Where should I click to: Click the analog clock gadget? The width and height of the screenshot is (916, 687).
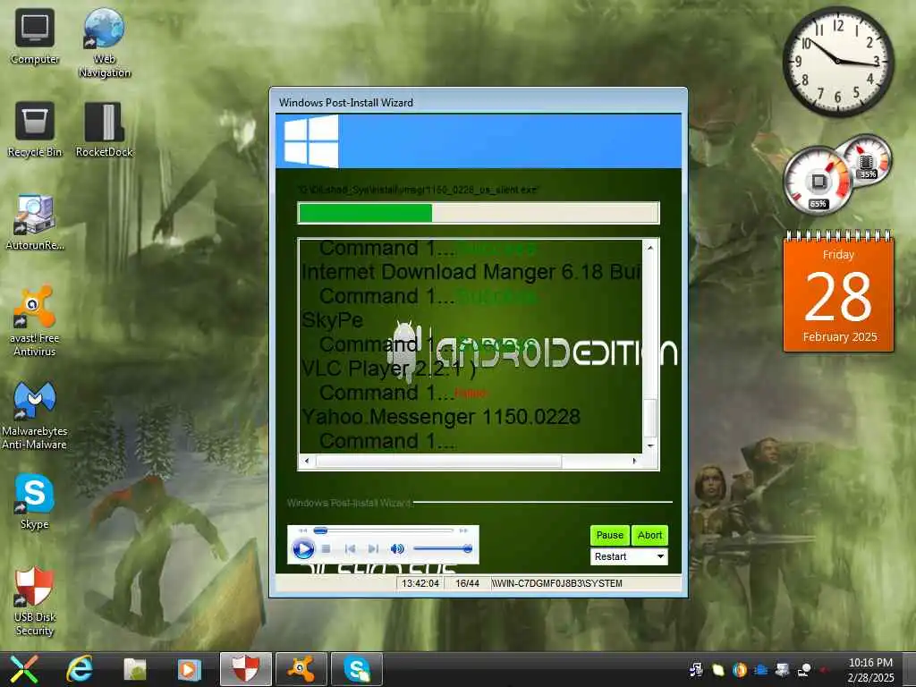coord(838,62)
